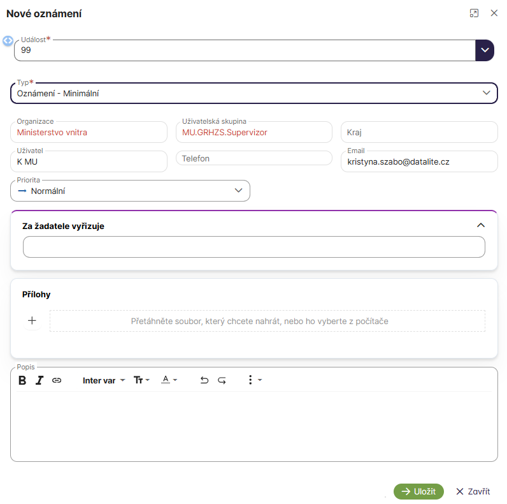507x504 pixels.
Task: Open text size options menu
Action: click(141, 380)
